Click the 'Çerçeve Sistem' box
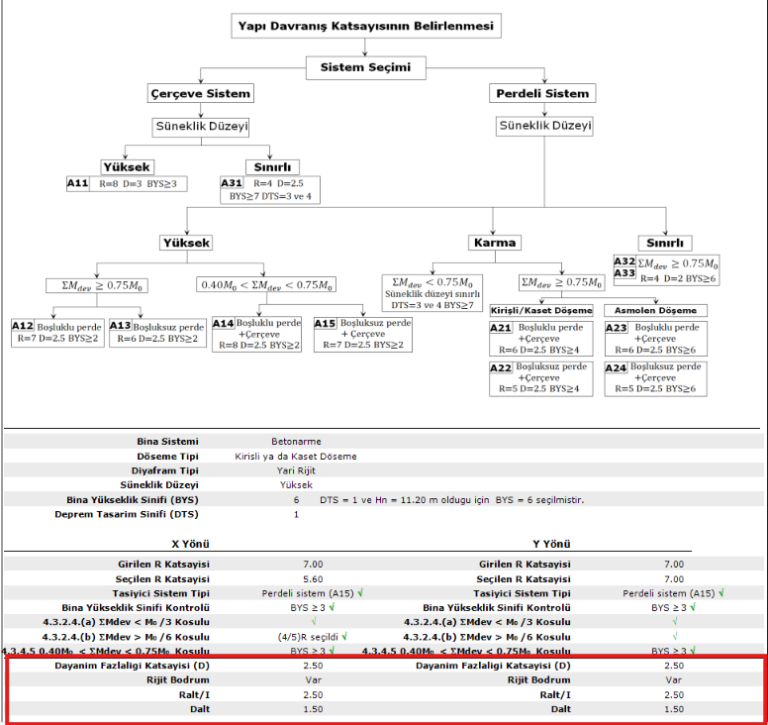The image size is (768, 725). [200, 93]
